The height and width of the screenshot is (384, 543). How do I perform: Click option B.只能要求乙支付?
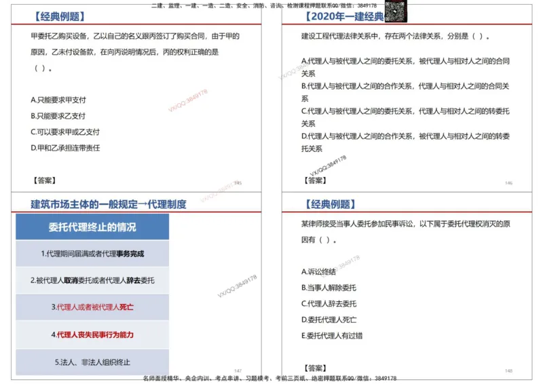click(x=58, y=116)
